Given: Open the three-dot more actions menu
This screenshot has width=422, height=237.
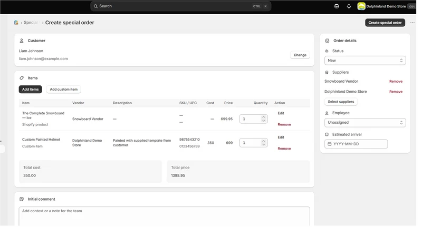Looking at the screenshot, I should [x=413, y=23].
